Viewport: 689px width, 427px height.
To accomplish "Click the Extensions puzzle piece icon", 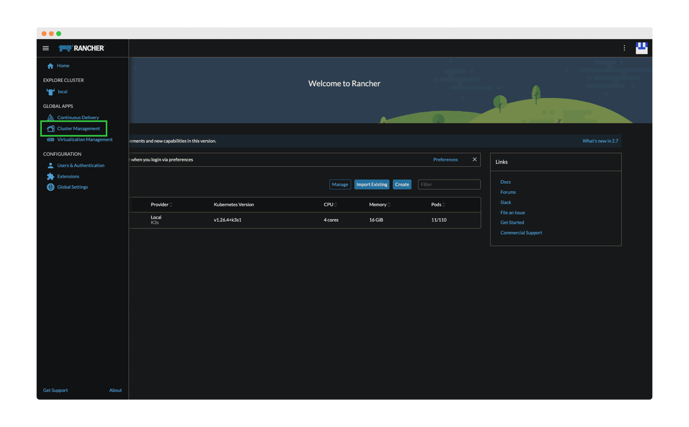I will point(50,176).
